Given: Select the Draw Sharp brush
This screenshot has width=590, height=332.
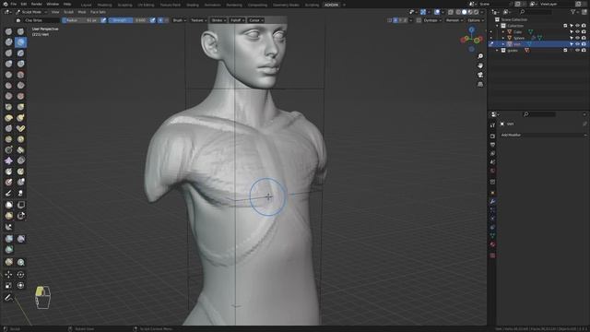Looking at the screenshot, I should pyautogui.click(x=20, y=31).
